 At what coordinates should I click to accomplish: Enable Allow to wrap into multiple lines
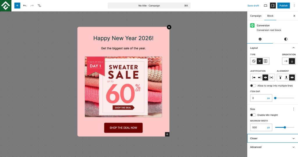(253, 86)
